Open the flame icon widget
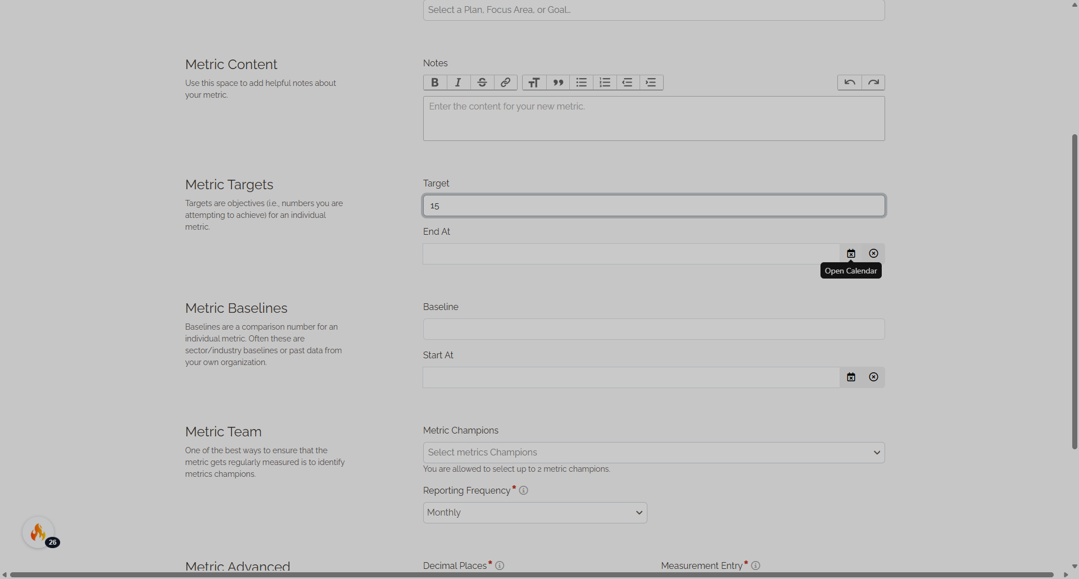 [x=38, y=532]
